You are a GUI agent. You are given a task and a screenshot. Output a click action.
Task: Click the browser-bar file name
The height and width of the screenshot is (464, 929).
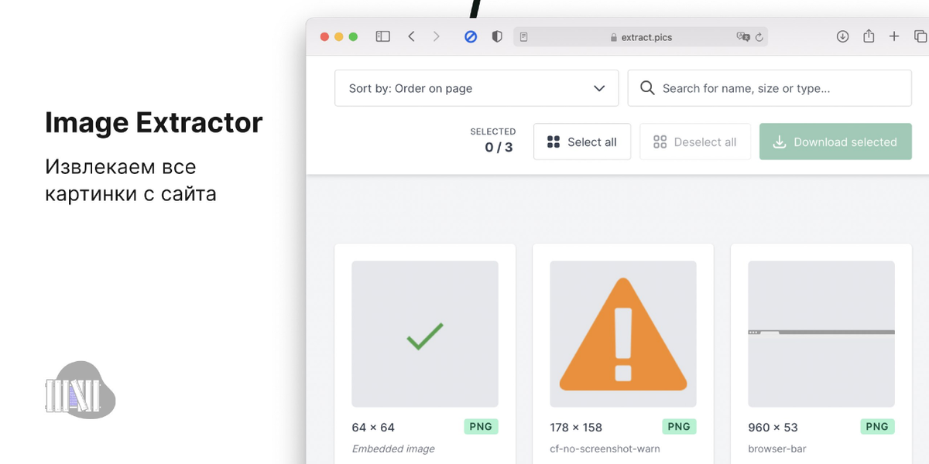[x=776, y=449]
